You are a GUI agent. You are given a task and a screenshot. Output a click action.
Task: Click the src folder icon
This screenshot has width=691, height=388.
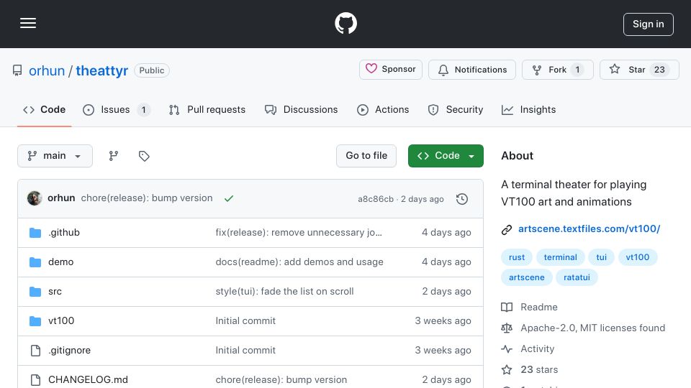point(35,292)
